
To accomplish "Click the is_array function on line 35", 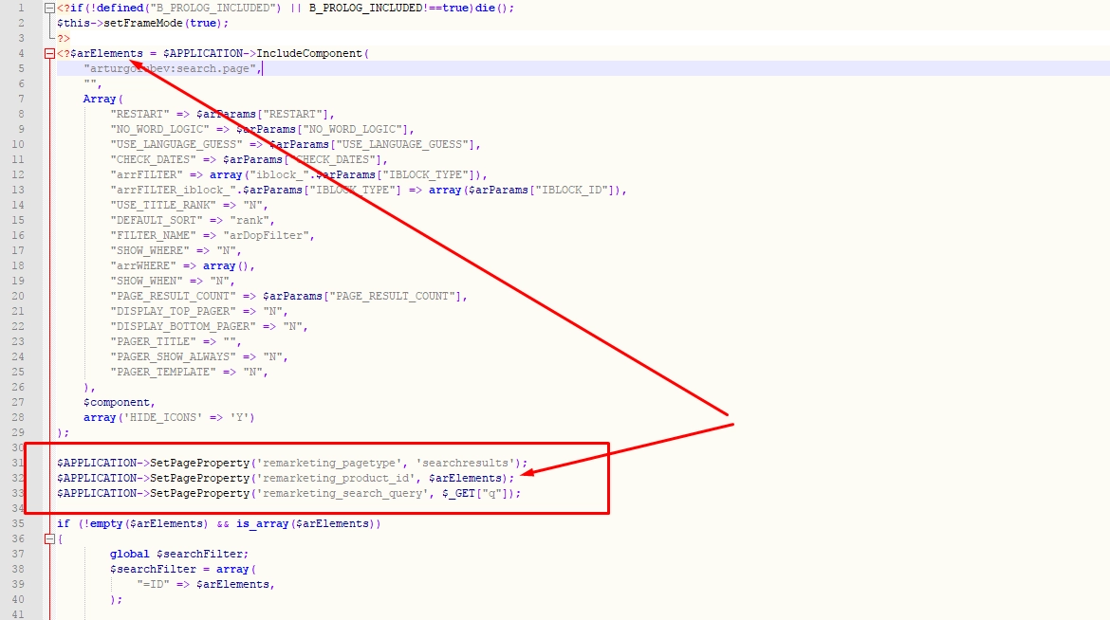I will [263, 523].
